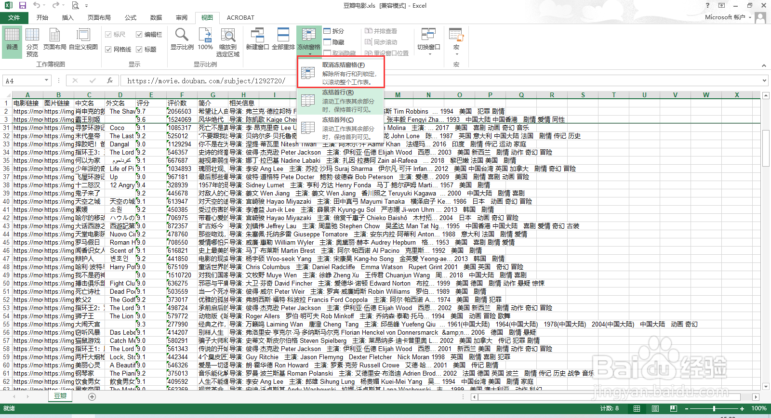Image resolution: width=771 pixels, height=418 pixels.
Task: Click the Redo arrow icon
Action: (55, 5)
